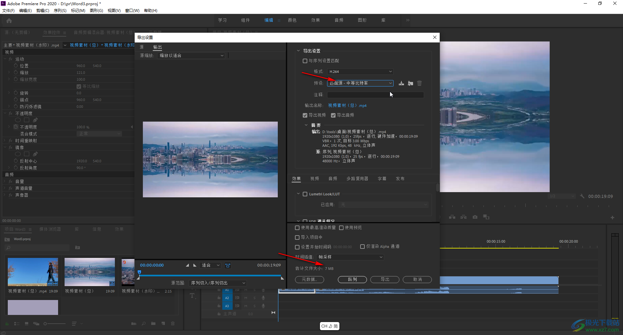Enable use maximum render quality checkbox
This screenshot has width=623, height=335.
click(297, 228)
